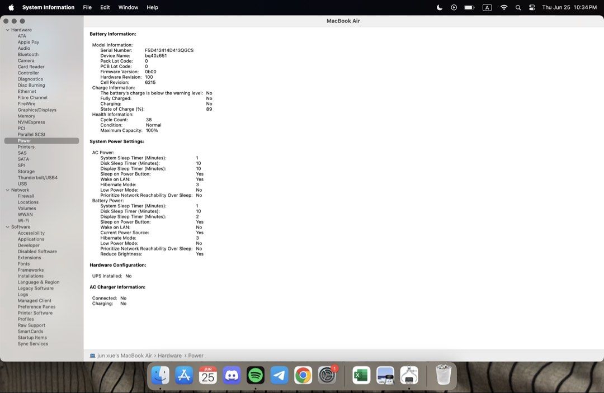The image size is (604, 393).
Task: Open the System Information app menu
Action: pyautogui.click(x=48, y=7)
